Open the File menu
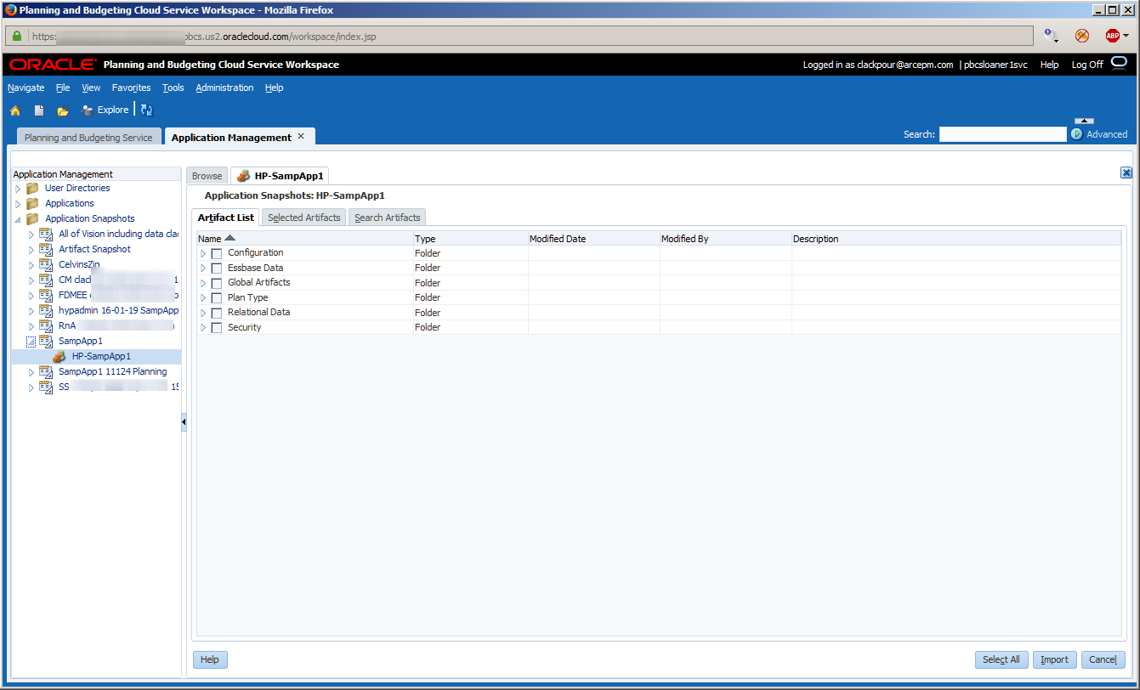The width and height of the screenshot is (1140, 690). 63,88
